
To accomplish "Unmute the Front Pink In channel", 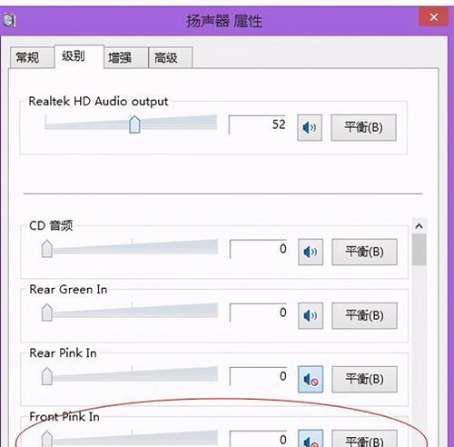I will [x=311, y=438].
